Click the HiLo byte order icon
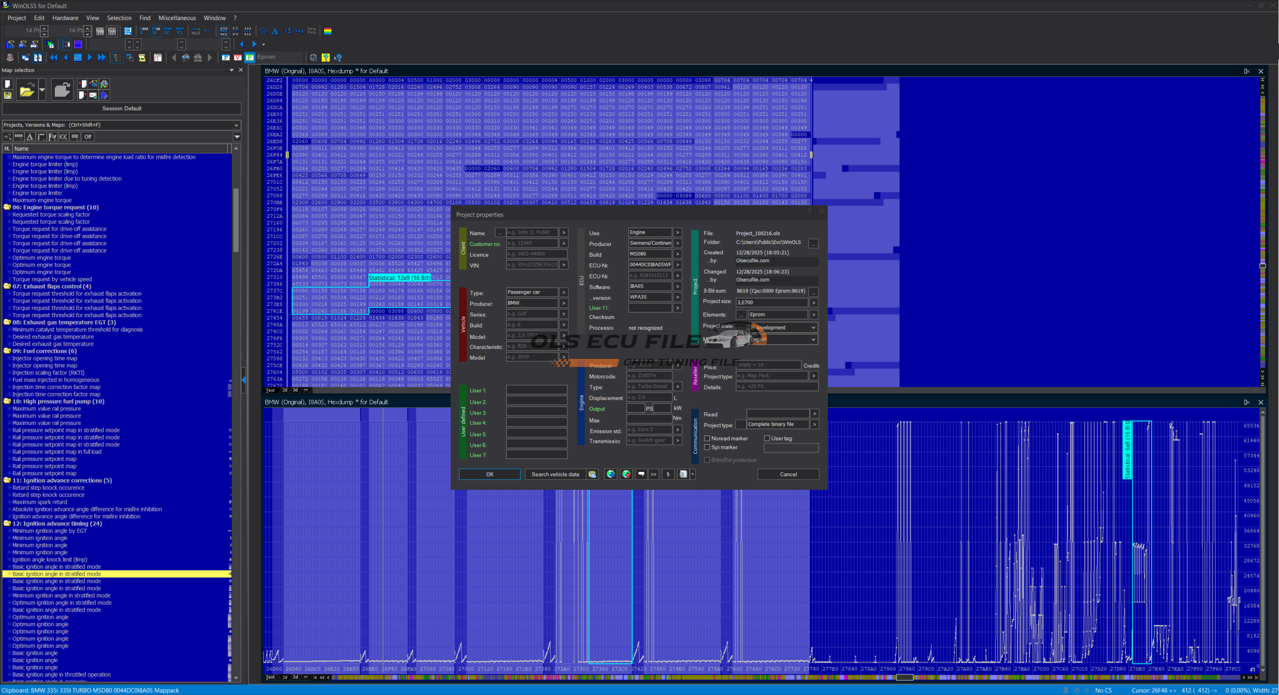 coord(195,31)
